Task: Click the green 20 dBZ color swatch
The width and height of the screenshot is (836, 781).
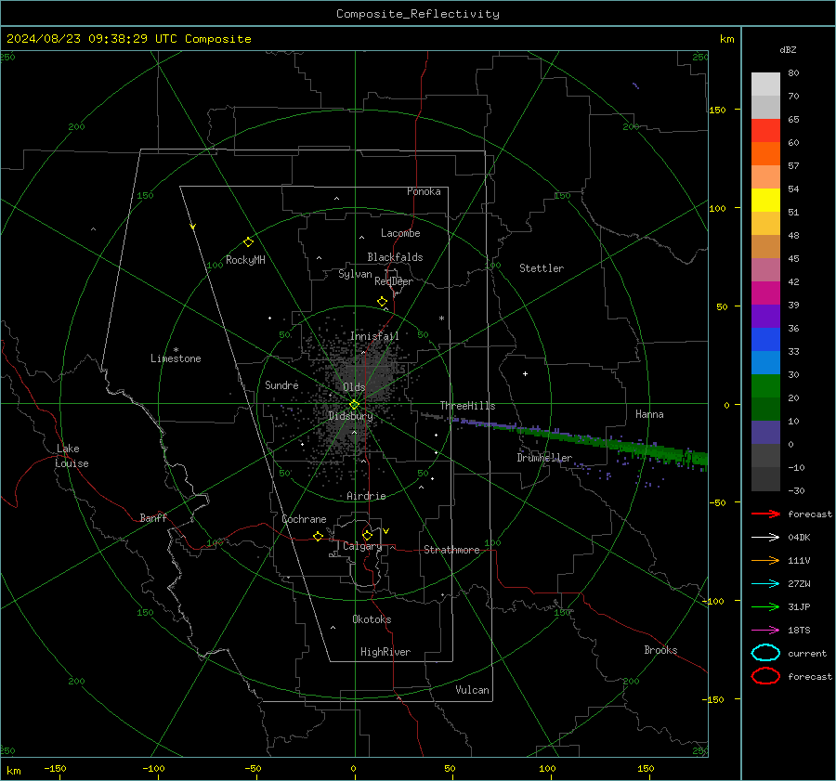Action: click(765, 385)
